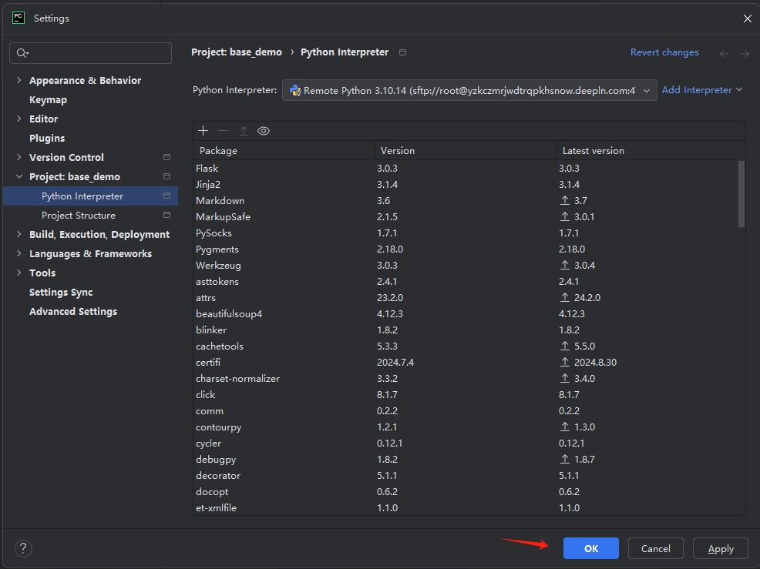
Task: Click project icon beside Project: base_demo item
Action: tap(166, 176)
